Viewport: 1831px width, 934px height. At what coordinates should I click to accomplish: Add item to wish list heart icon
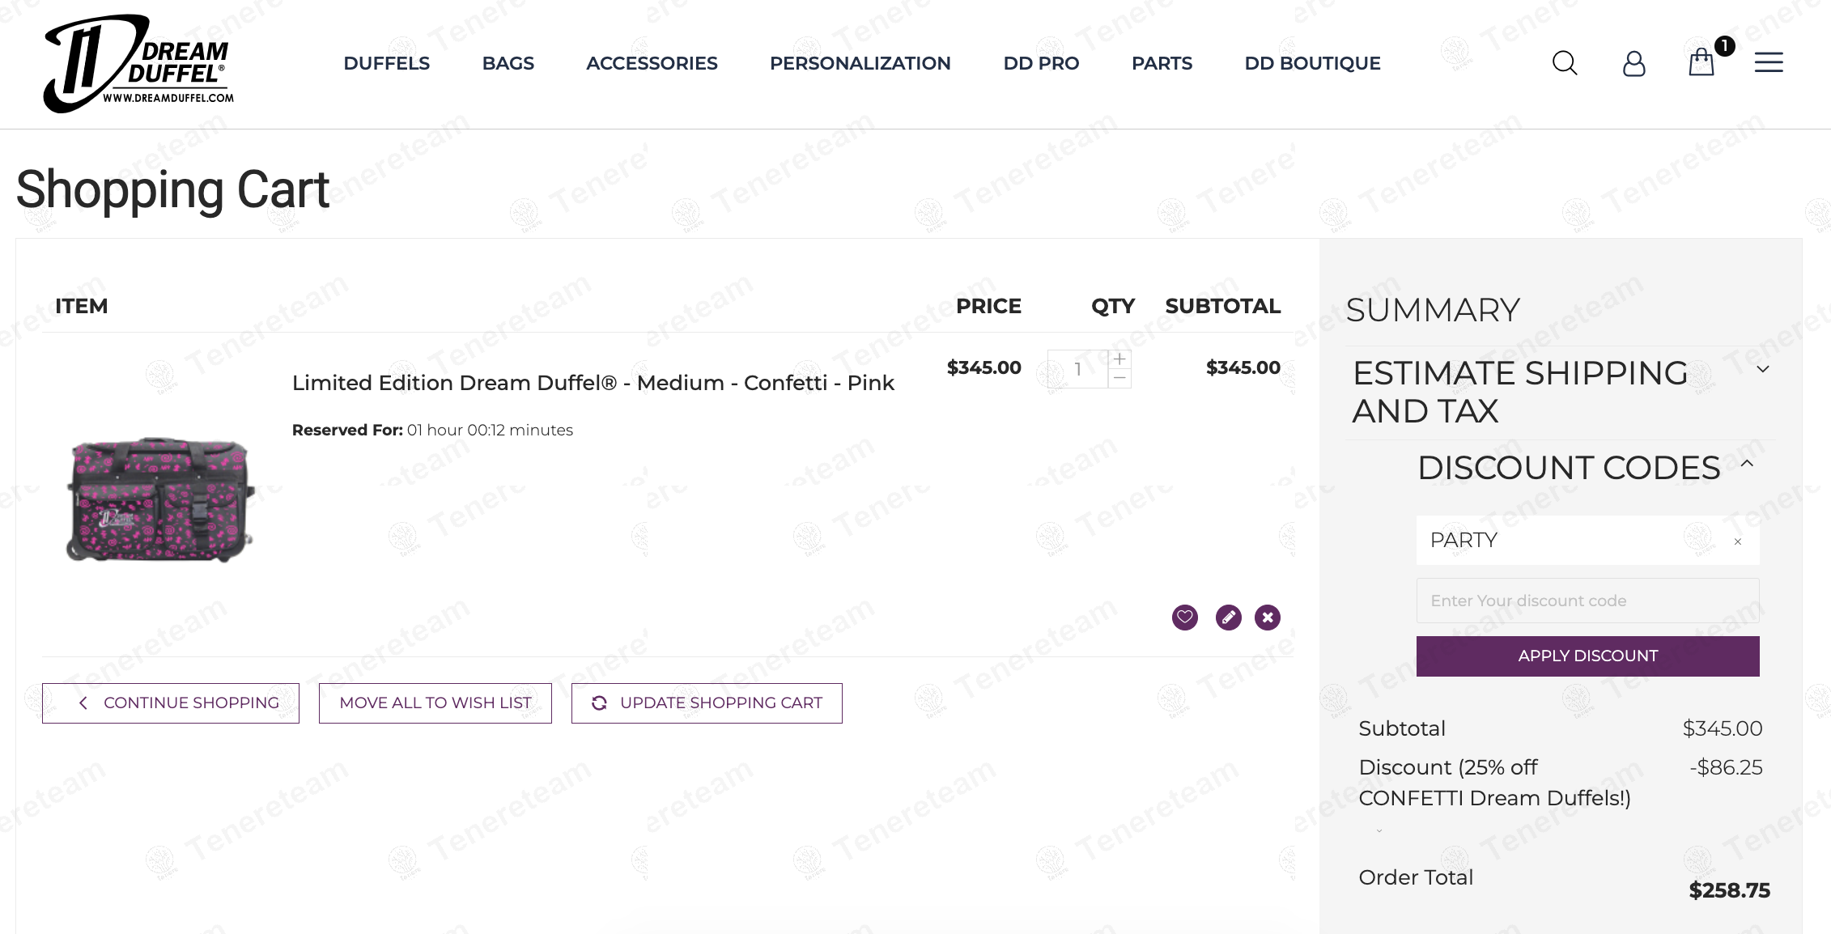point(1184,618)
